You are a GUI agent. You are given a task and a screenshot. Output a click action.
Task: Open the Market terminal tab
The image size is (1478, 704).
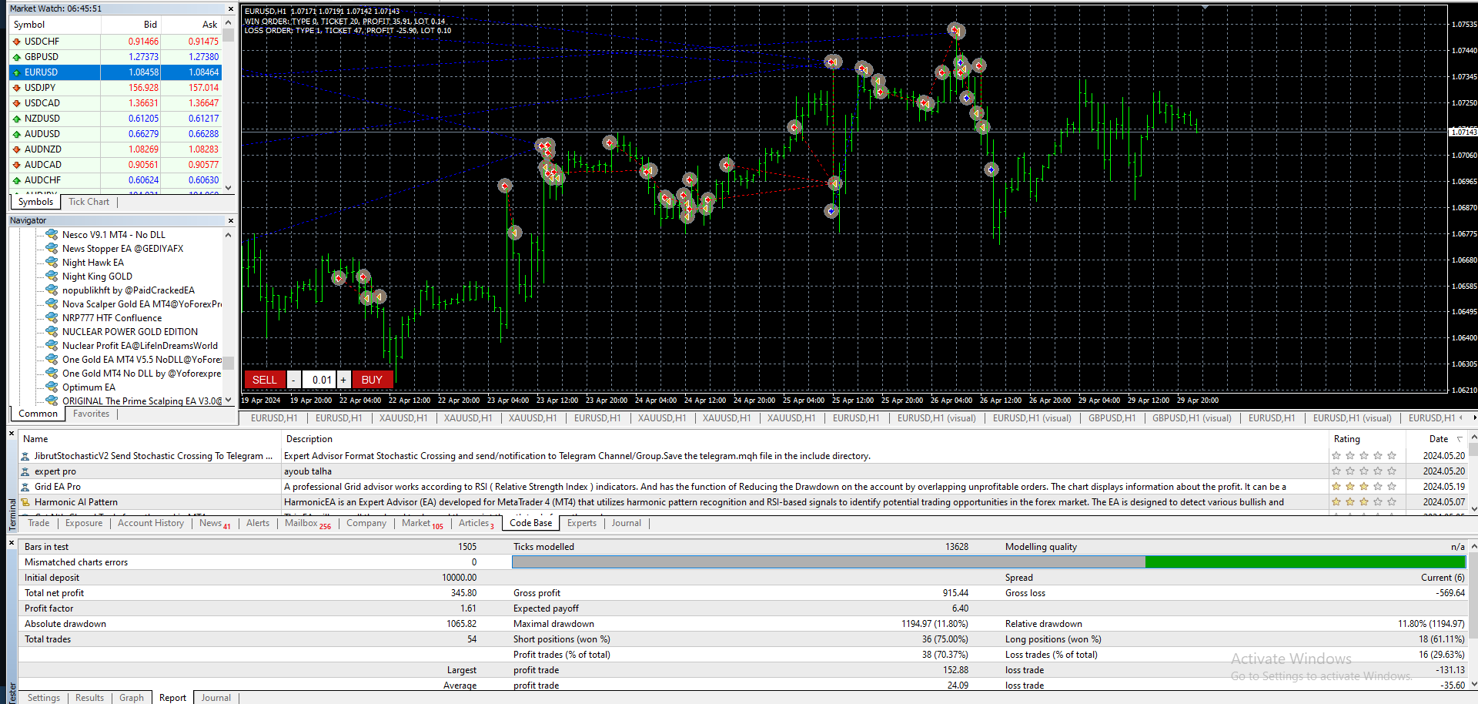423,523
